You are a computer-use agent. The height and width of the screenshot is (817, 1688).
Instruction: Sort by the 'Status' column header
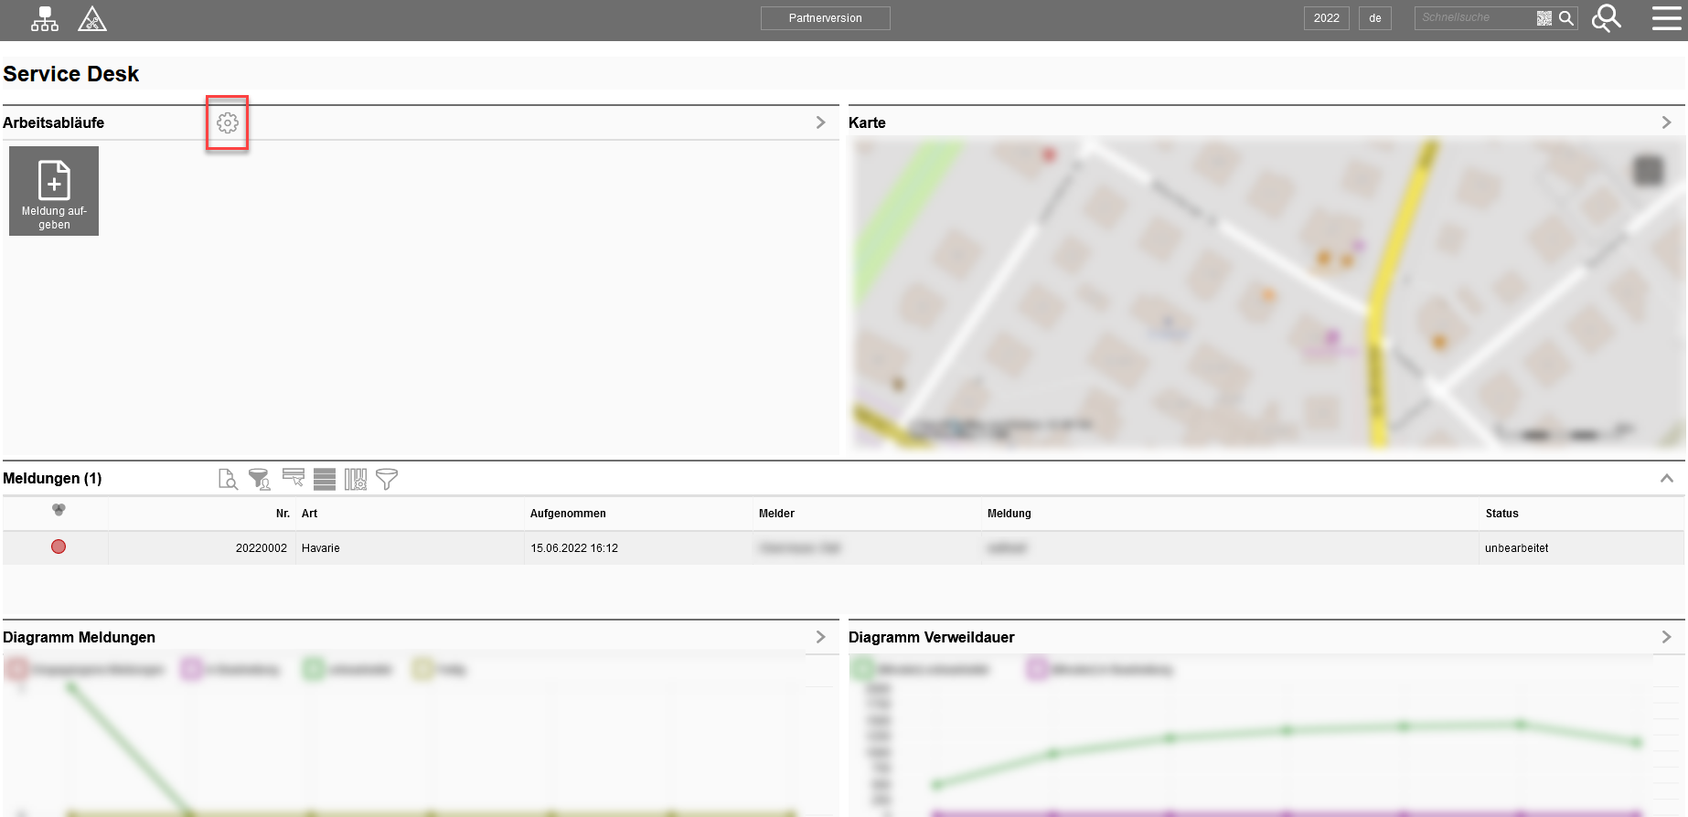pos(1501,514)
